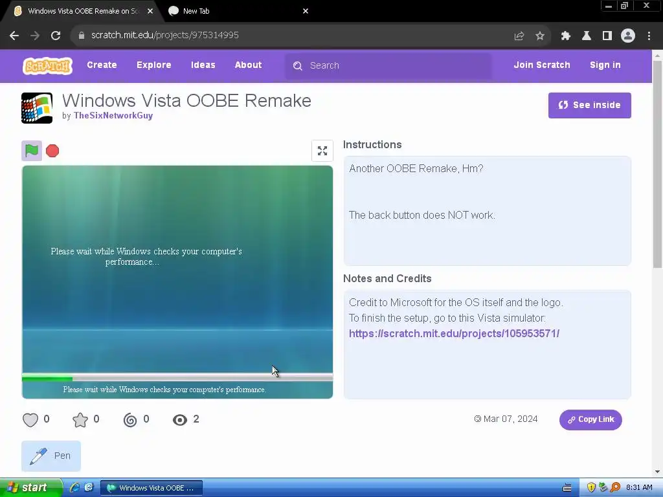Click the Chrome Labs flask icon
The width and height of the screenshot is (663, 497).
(x=587, y=36)
